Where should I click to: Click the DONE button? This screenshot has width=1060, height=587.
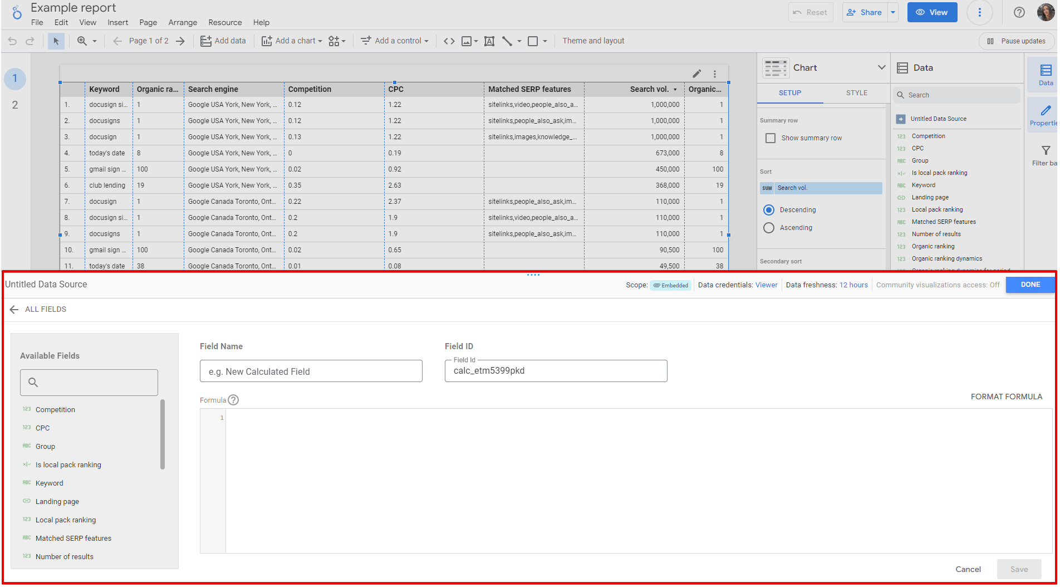(1030, 285)
